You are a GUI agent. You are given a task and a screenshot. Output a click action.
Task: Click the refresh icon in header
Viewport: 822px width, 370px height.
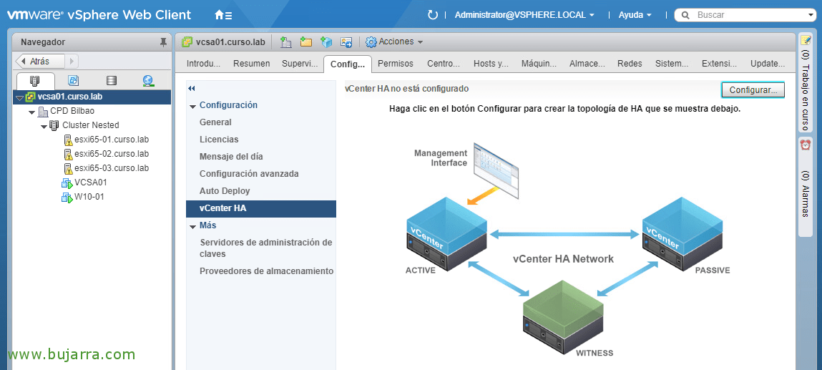433,15
